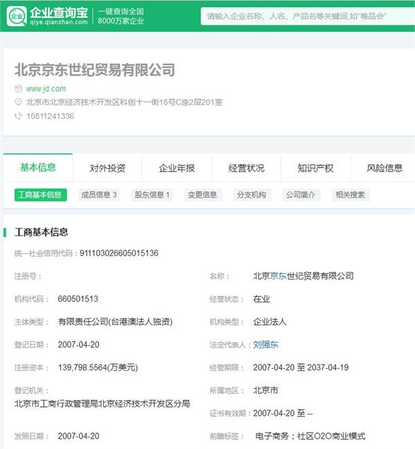Open the 分支机构 sub-section
Viewport: 415px width, 449px height.
point(252,194)
